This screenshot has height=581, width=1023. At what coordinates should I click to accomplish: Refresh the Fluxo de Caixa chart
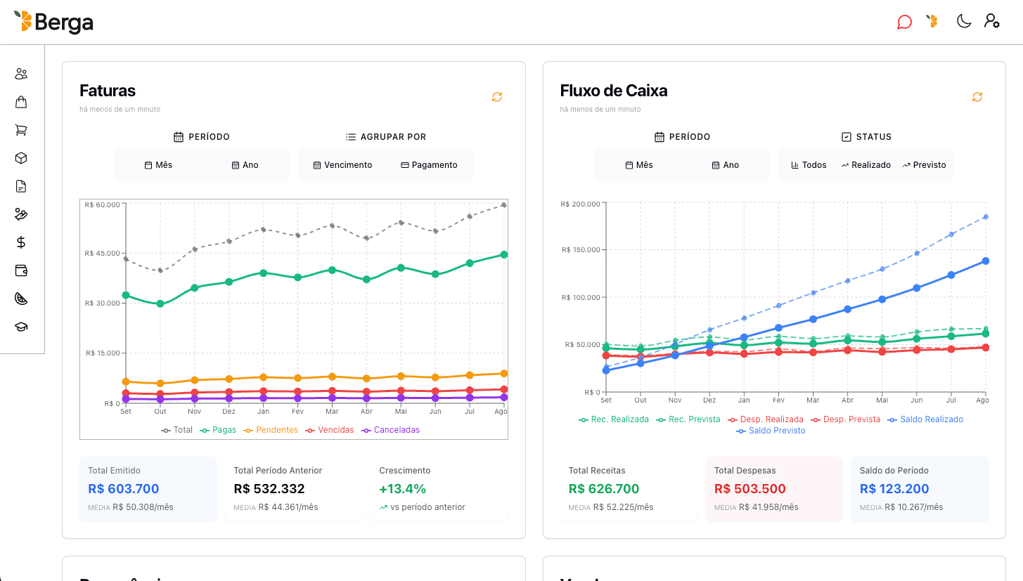[977, 96]
